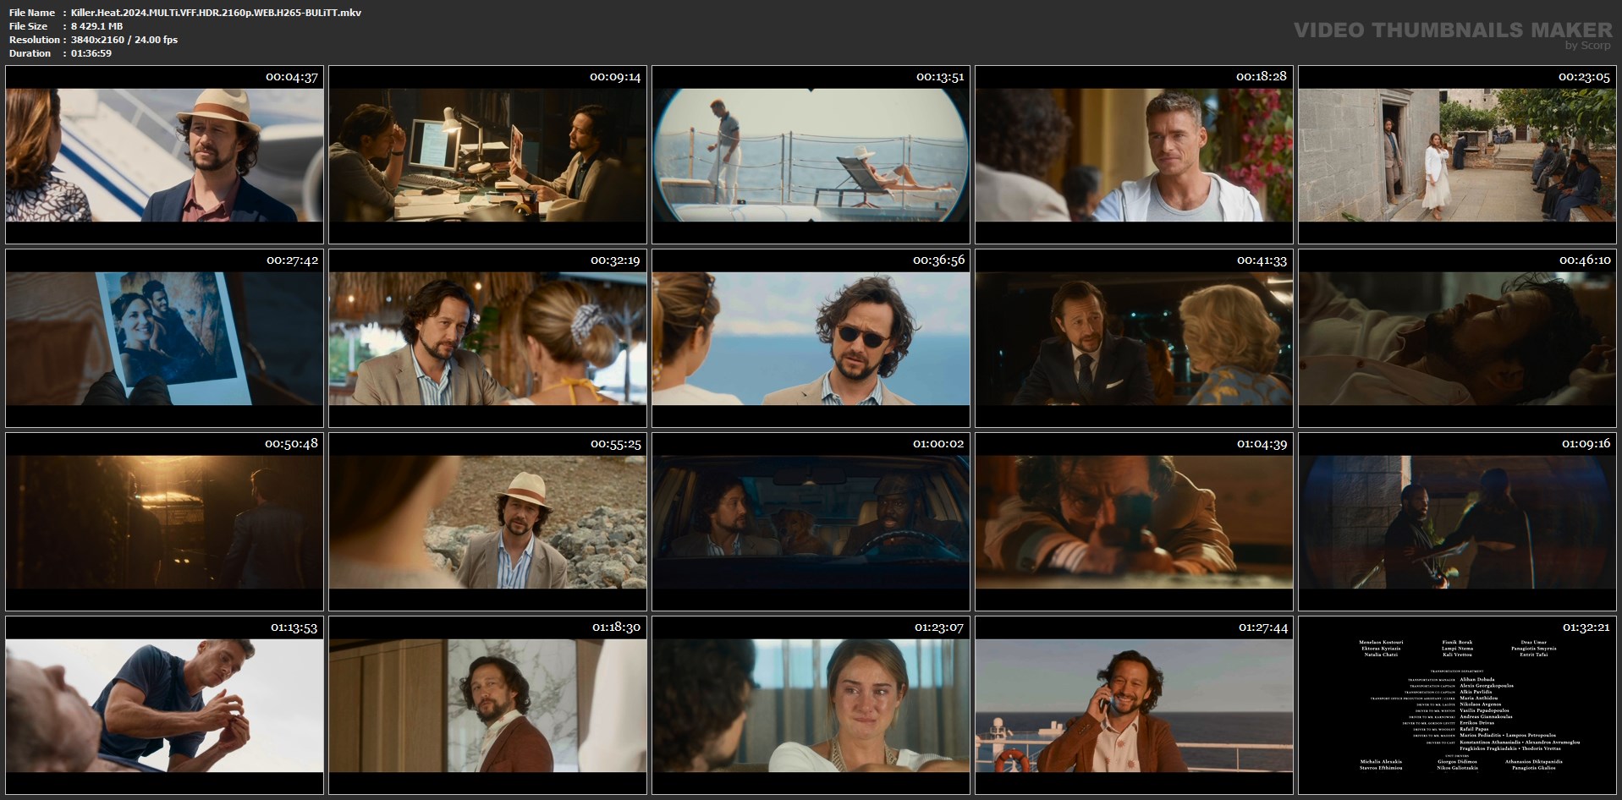The width and height of the screenshot is (1622, 800).
Task: Select the desk and computer scene thumbnail
Action: coord(487,155)
